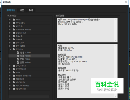Screen dimensions: 130x100
Task: Click the ARRI folder icon
Action: [14, 20]
